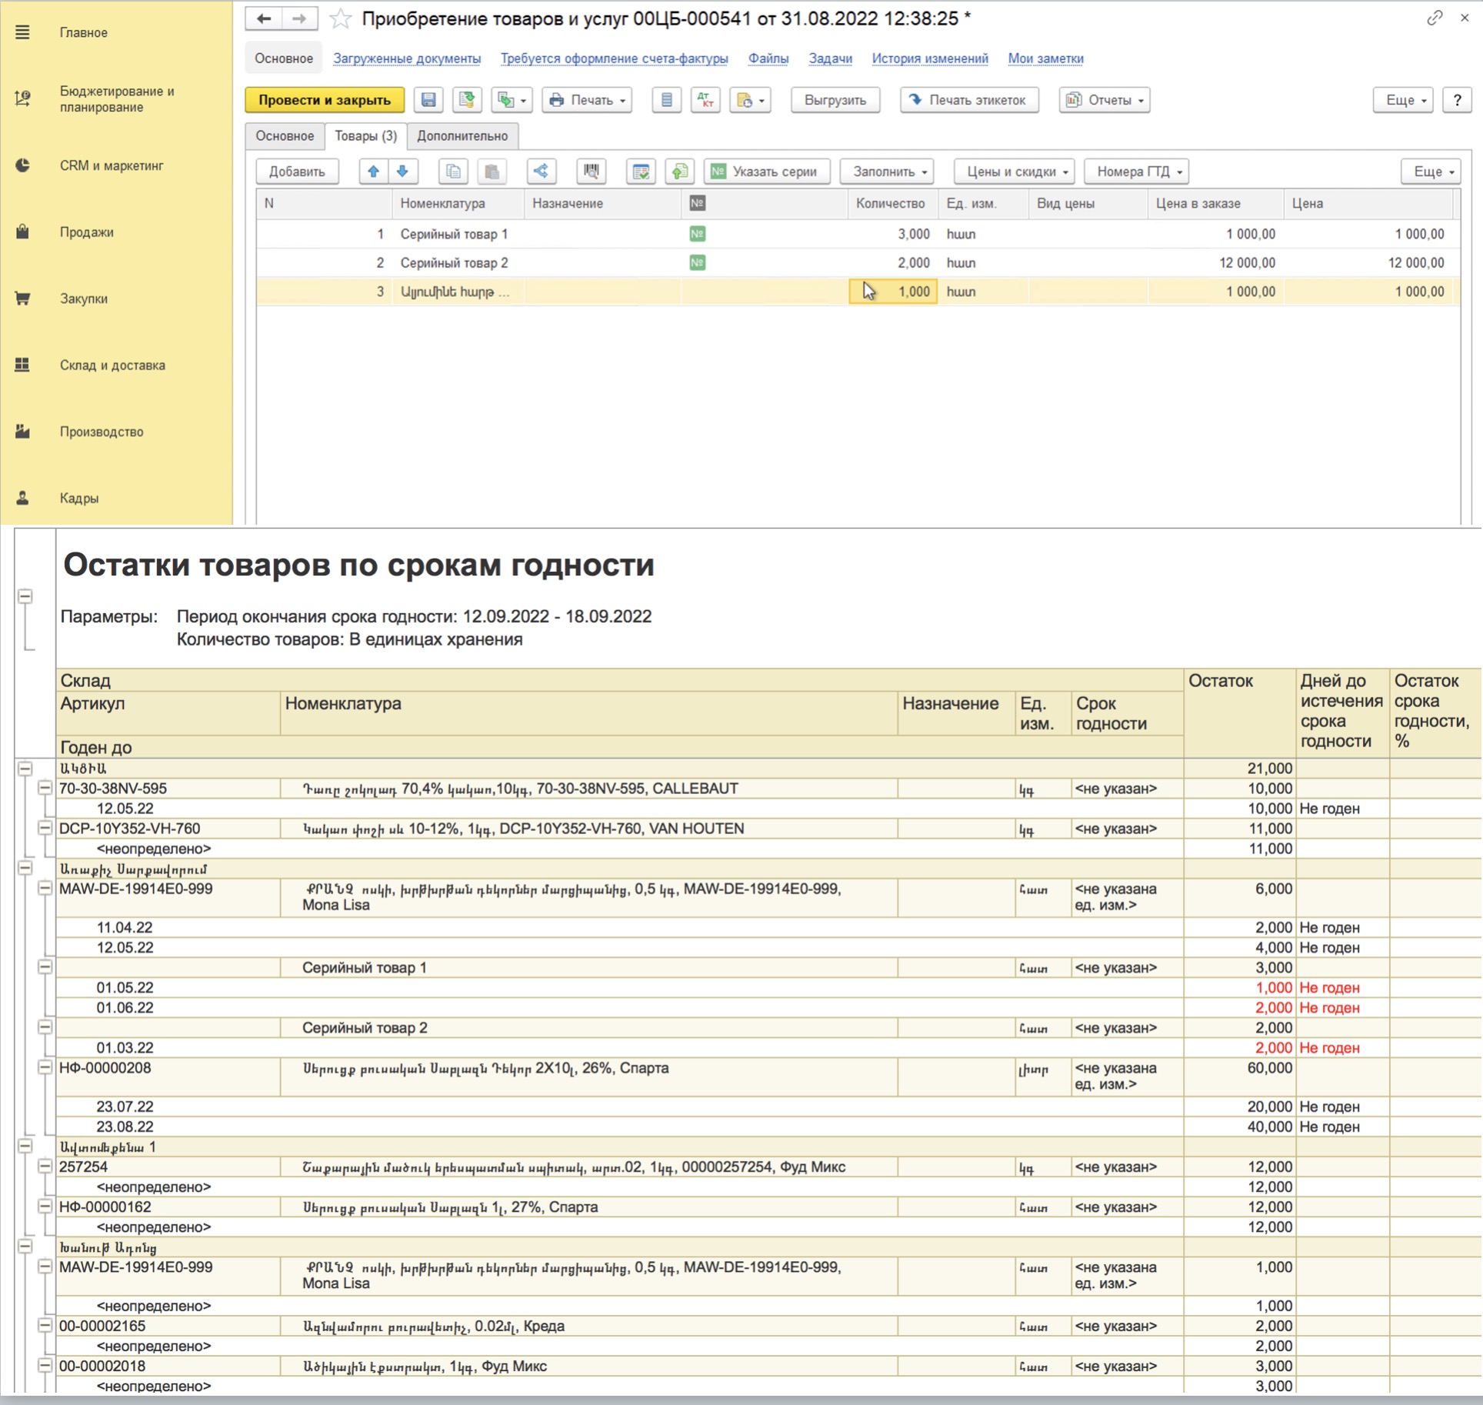Open Закупки section in sidebar

[84, 299]
